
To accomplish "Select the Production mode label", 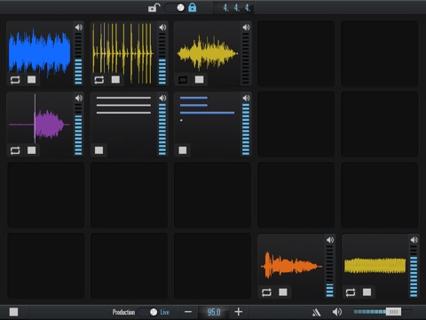I will point(123,312).
